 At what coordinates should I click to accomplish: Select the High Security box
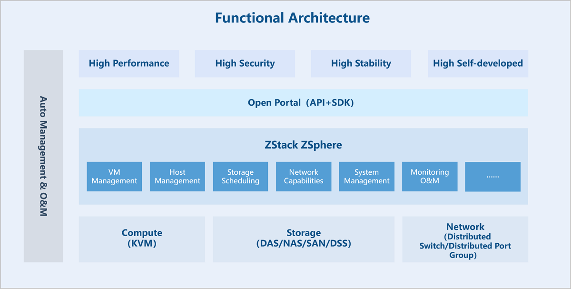click(245, 63)
